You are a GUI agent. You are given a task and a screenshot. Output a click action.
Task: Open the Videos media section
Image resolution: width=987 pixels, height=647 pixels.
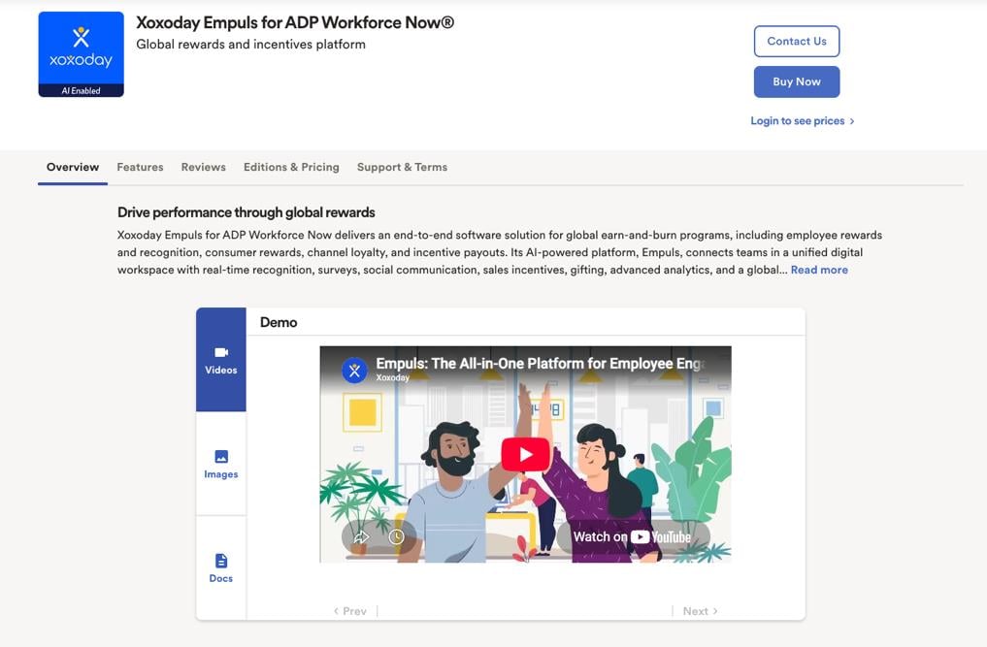click(221, 359)
